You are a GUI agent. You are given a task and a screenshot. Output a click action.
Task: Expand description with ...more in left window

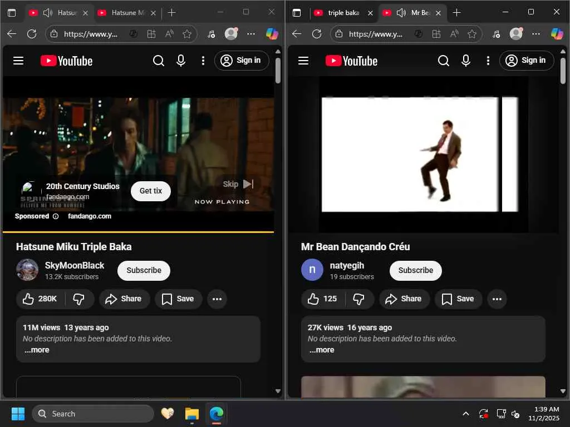point(36,350)
